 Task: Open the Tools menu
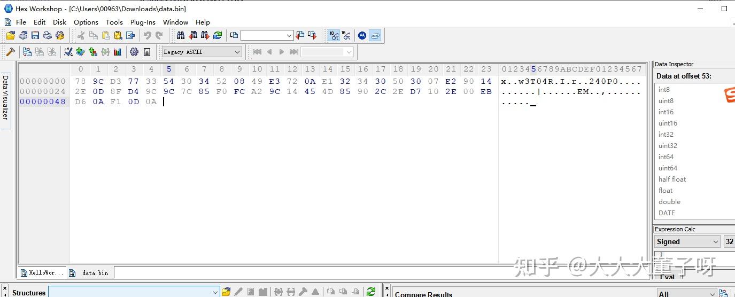pyautogui.click(x=114, y=22)
